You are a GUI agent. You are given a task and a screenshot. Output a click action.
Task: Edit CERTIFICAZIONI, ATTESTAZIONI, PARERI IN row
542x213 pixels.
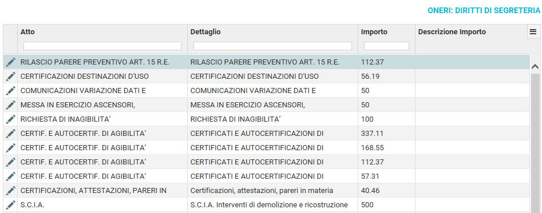tap(11, 191)
